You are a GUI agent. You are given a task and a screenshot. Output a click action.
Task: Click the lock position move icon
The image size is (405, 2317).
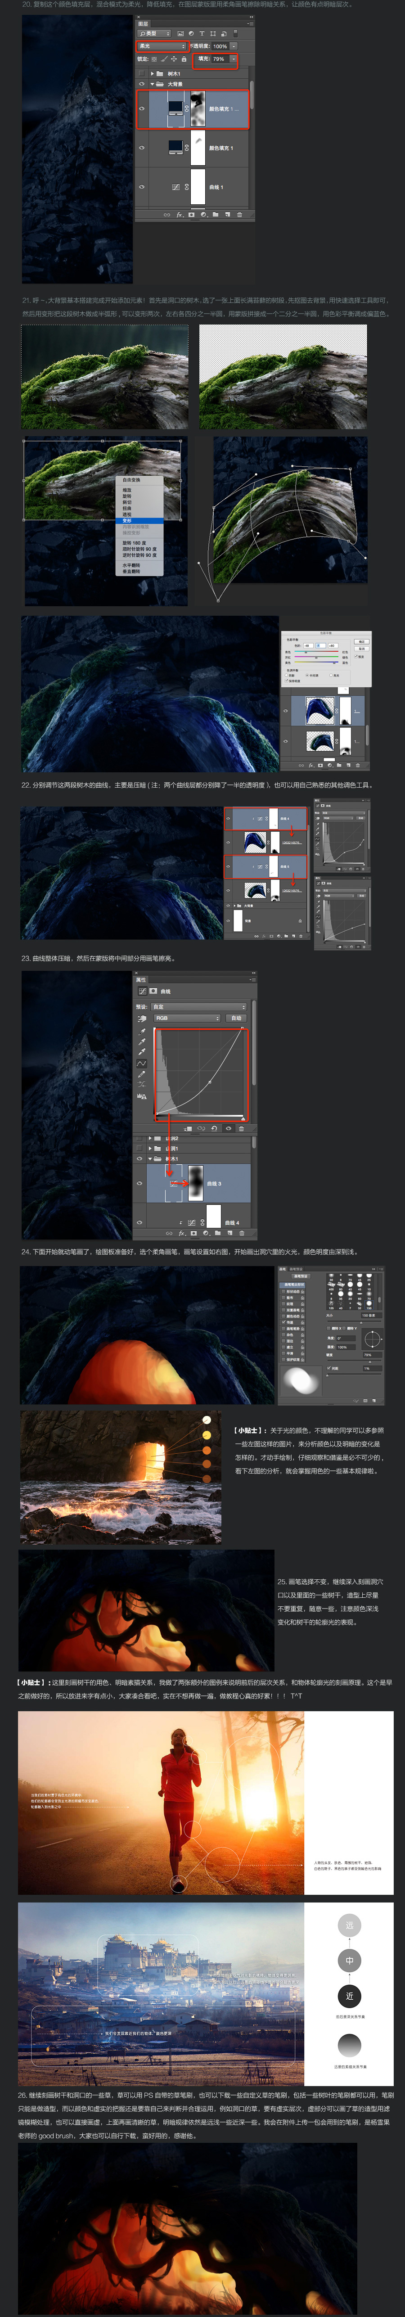coord(174,59)
